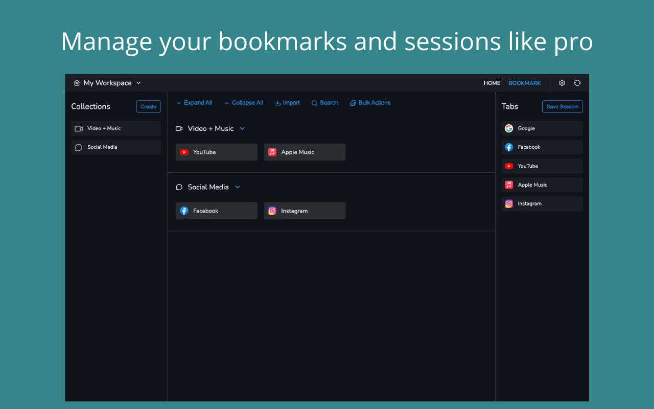Click the sync refresh icon in header

pos(577,83)
